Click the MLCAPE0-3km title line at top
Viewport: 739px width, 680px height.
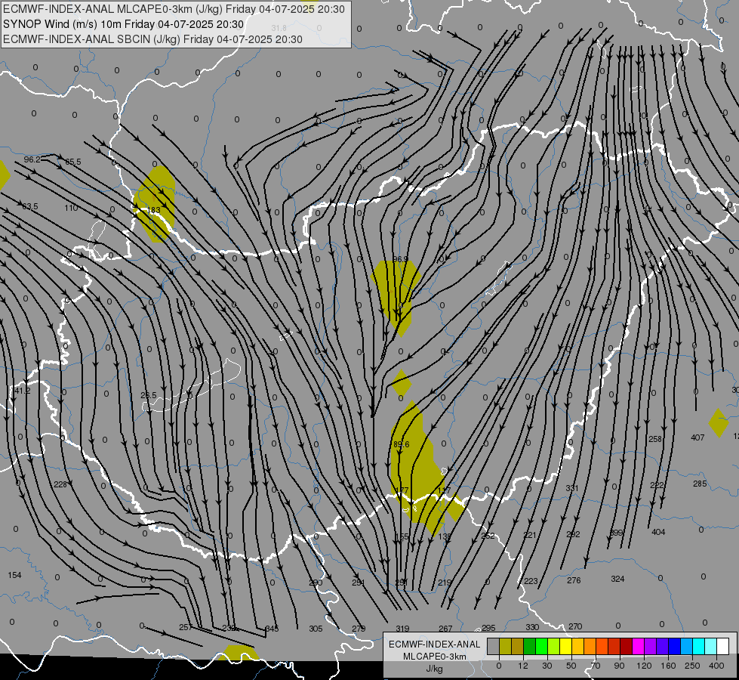174,9
